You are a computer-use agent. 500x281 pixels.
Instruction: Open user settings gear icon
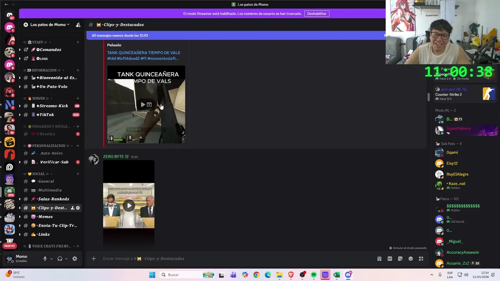75,259
